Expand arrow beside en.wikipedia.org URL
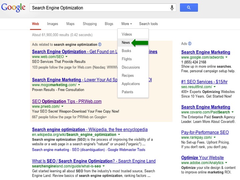This screenshot has height=180, width=240. click(x=119, y=135)
